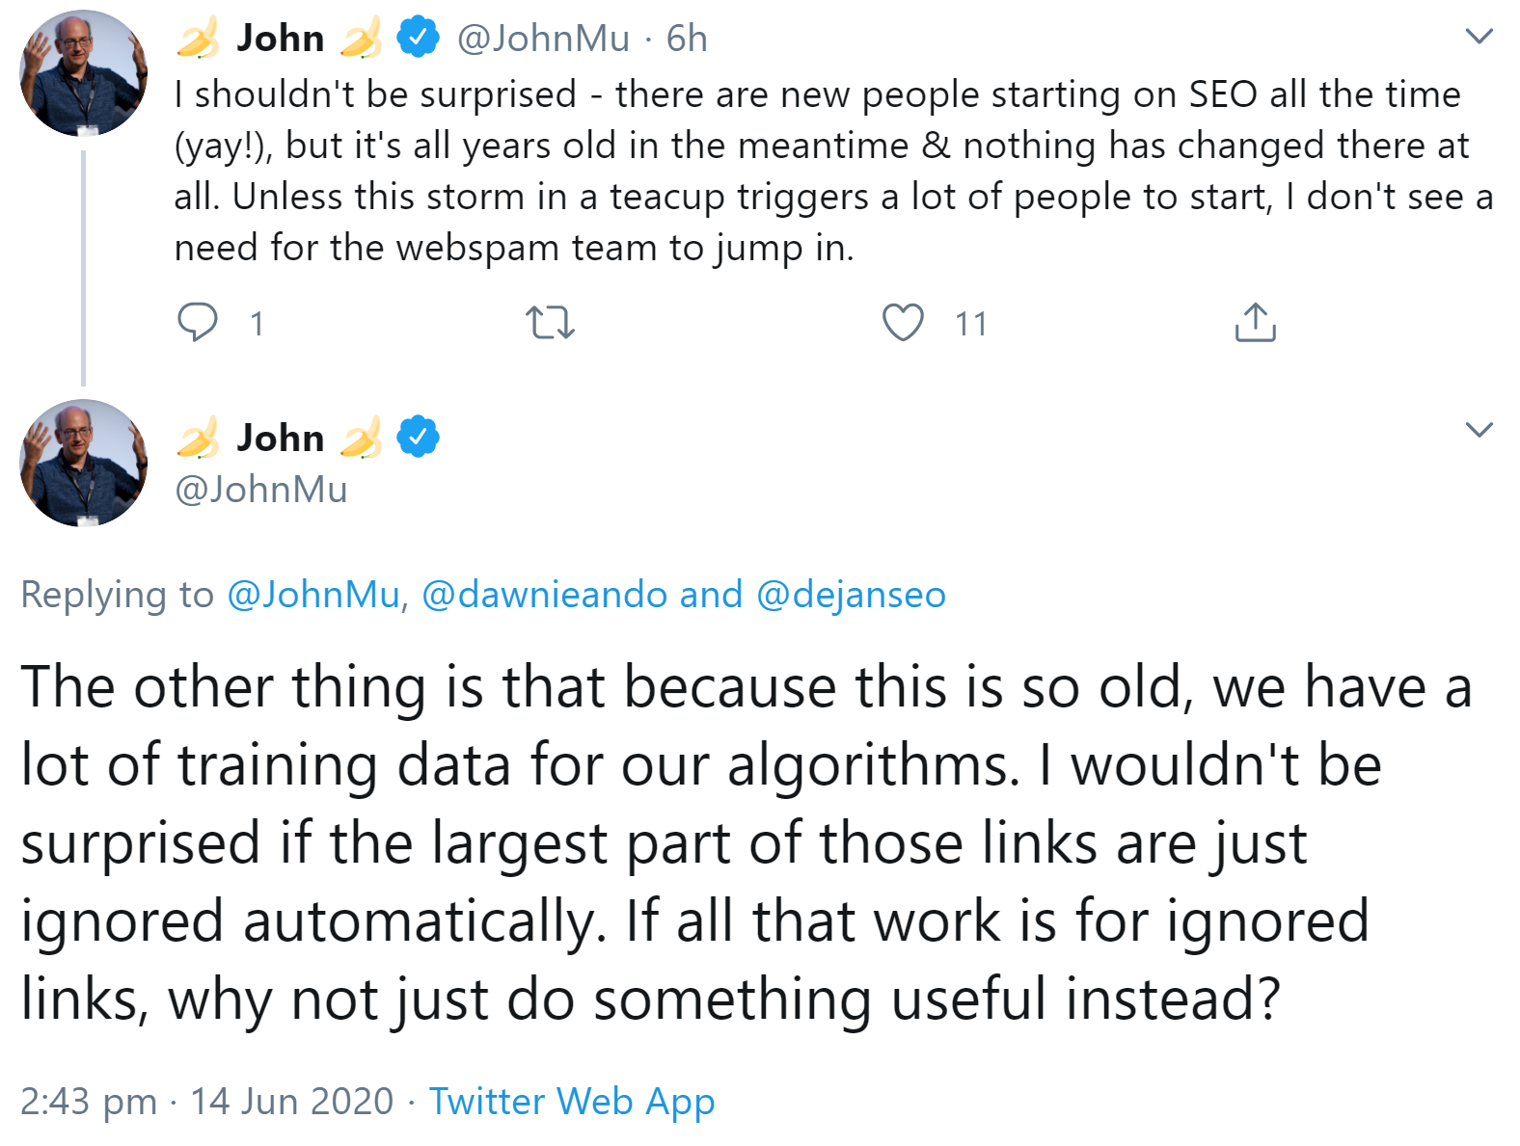Click the @JohnMu handle in the first tweet header
Screen dimensions: 1520x1146
pyautogui.click(x=543, y=39)
